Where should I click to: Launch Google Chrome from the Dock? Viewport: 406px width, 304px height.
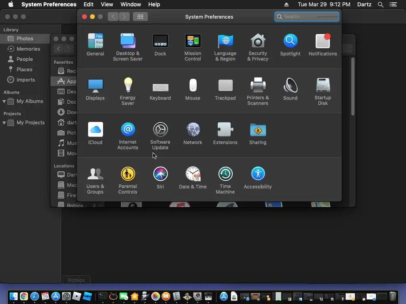tap(24, 296)
